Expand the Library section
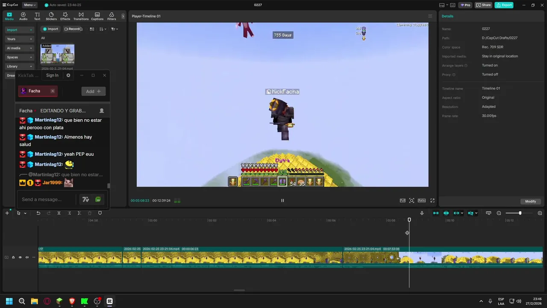 (x=19, y=66)
